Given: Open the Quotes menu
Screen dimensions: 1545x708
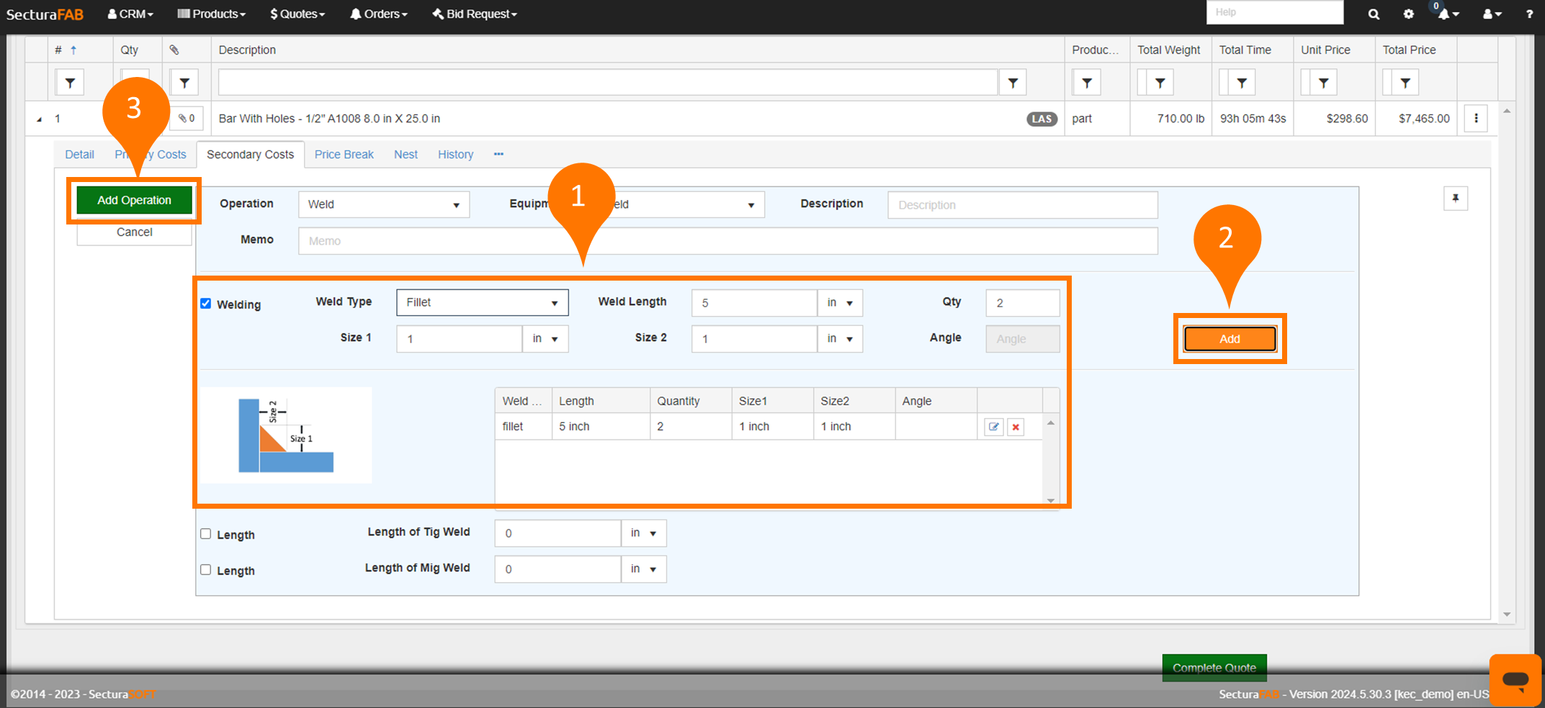Looking at the screenshot, I should click(297, 14).
